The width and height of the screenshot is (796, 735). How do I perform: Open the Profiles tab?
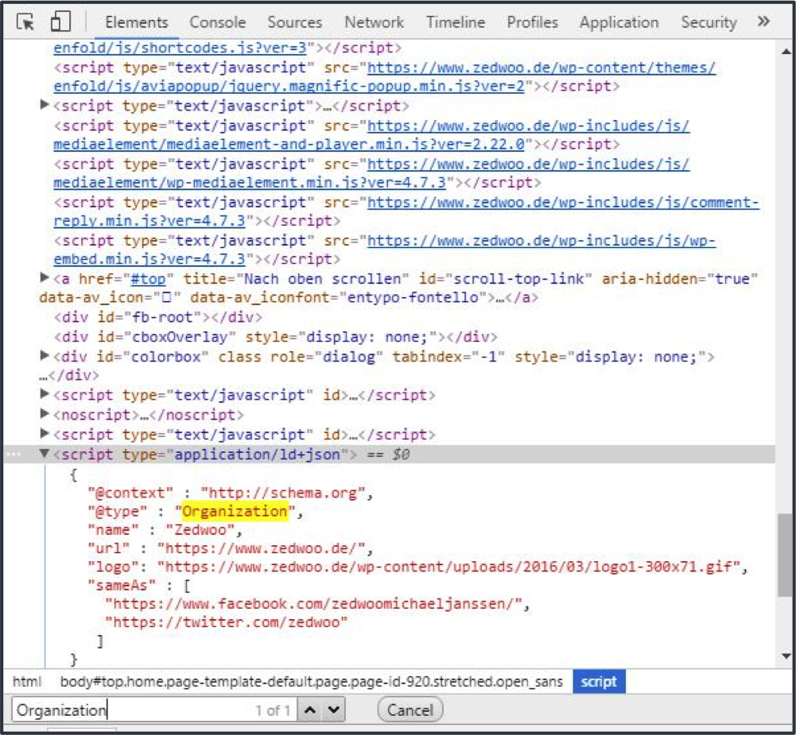tap(532, 22)
